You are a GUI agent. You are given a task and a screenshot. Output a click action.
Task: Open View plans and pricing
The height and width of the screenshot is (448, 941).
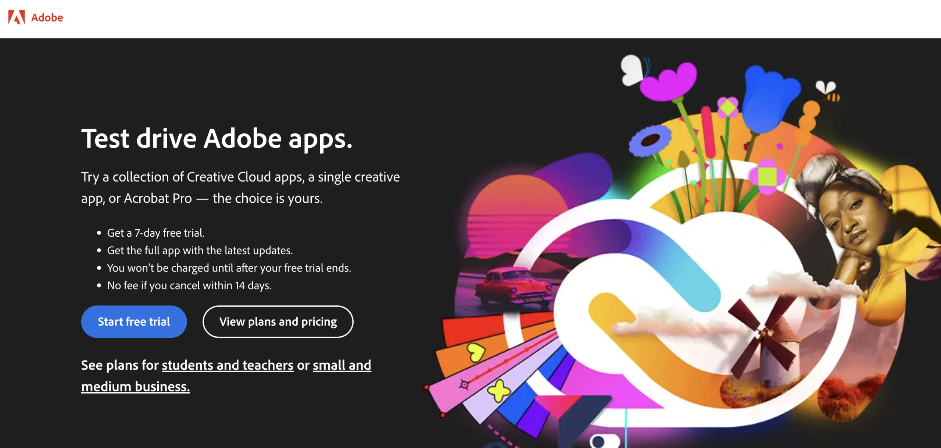(x=278, y=322)
